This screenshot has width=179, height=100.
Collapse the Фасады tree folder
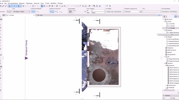[164, 37]
